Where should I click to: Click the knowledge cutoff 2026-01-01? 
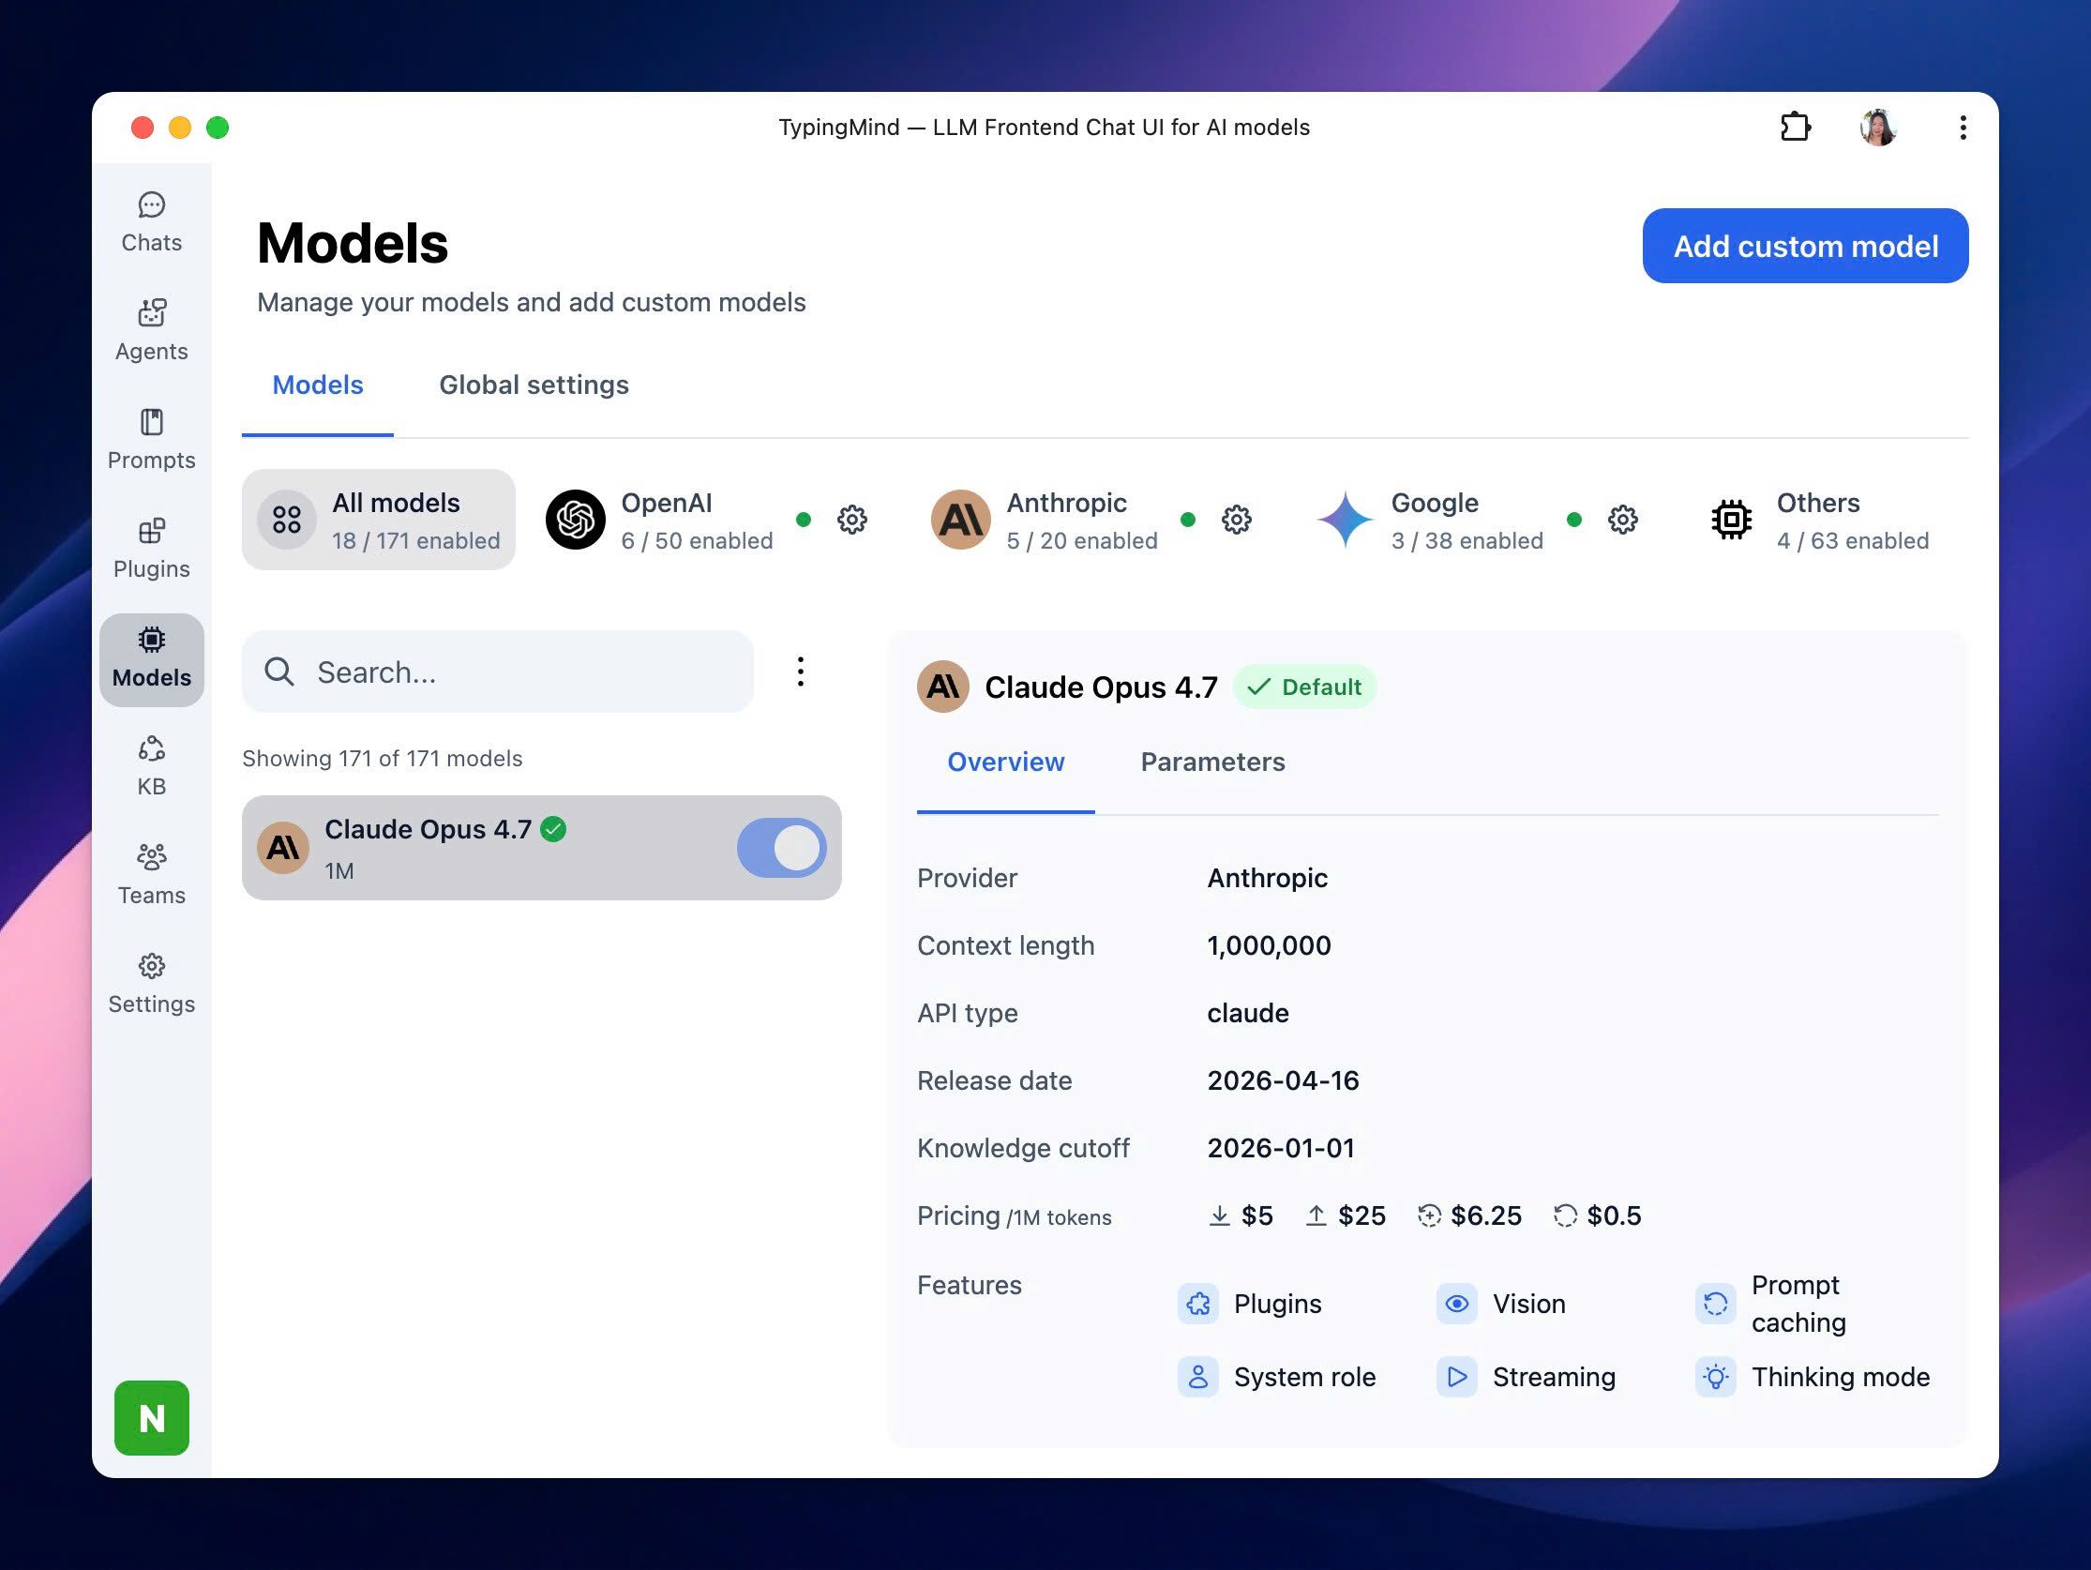click(1281, 1148)
